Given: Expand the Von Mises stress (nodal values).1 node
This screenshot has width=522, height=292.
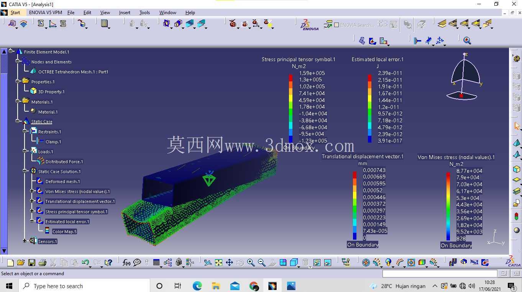Looking at the screenshot, I should point(32,191).
